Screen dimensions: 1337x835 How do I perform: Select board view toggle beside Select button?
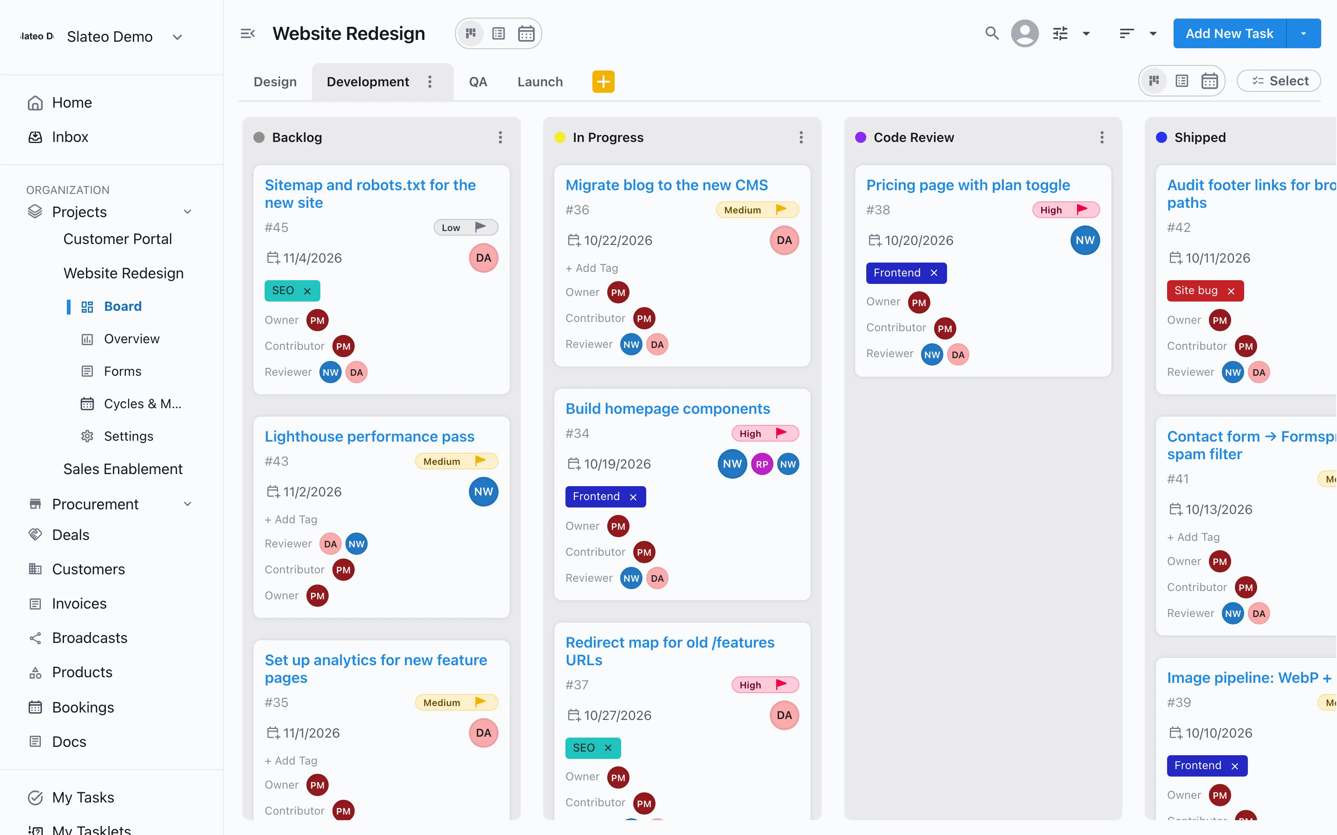click(x=1154, y=81)
